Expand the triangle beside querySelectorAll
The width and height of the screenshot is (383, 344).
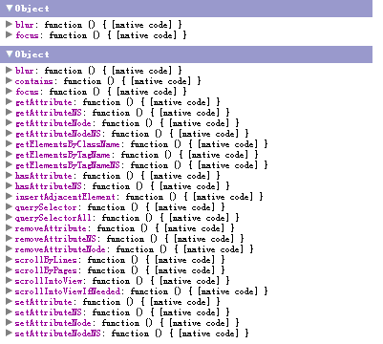(9, 217)
